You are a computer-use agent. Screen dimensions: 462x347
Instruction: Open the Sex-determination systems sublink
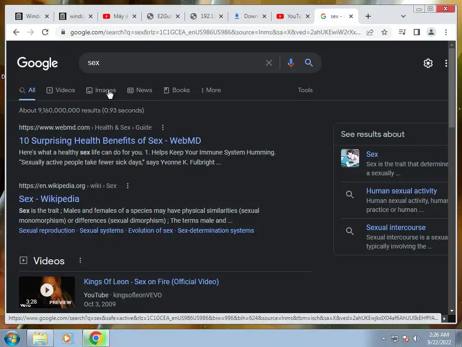tap(216, 230)
